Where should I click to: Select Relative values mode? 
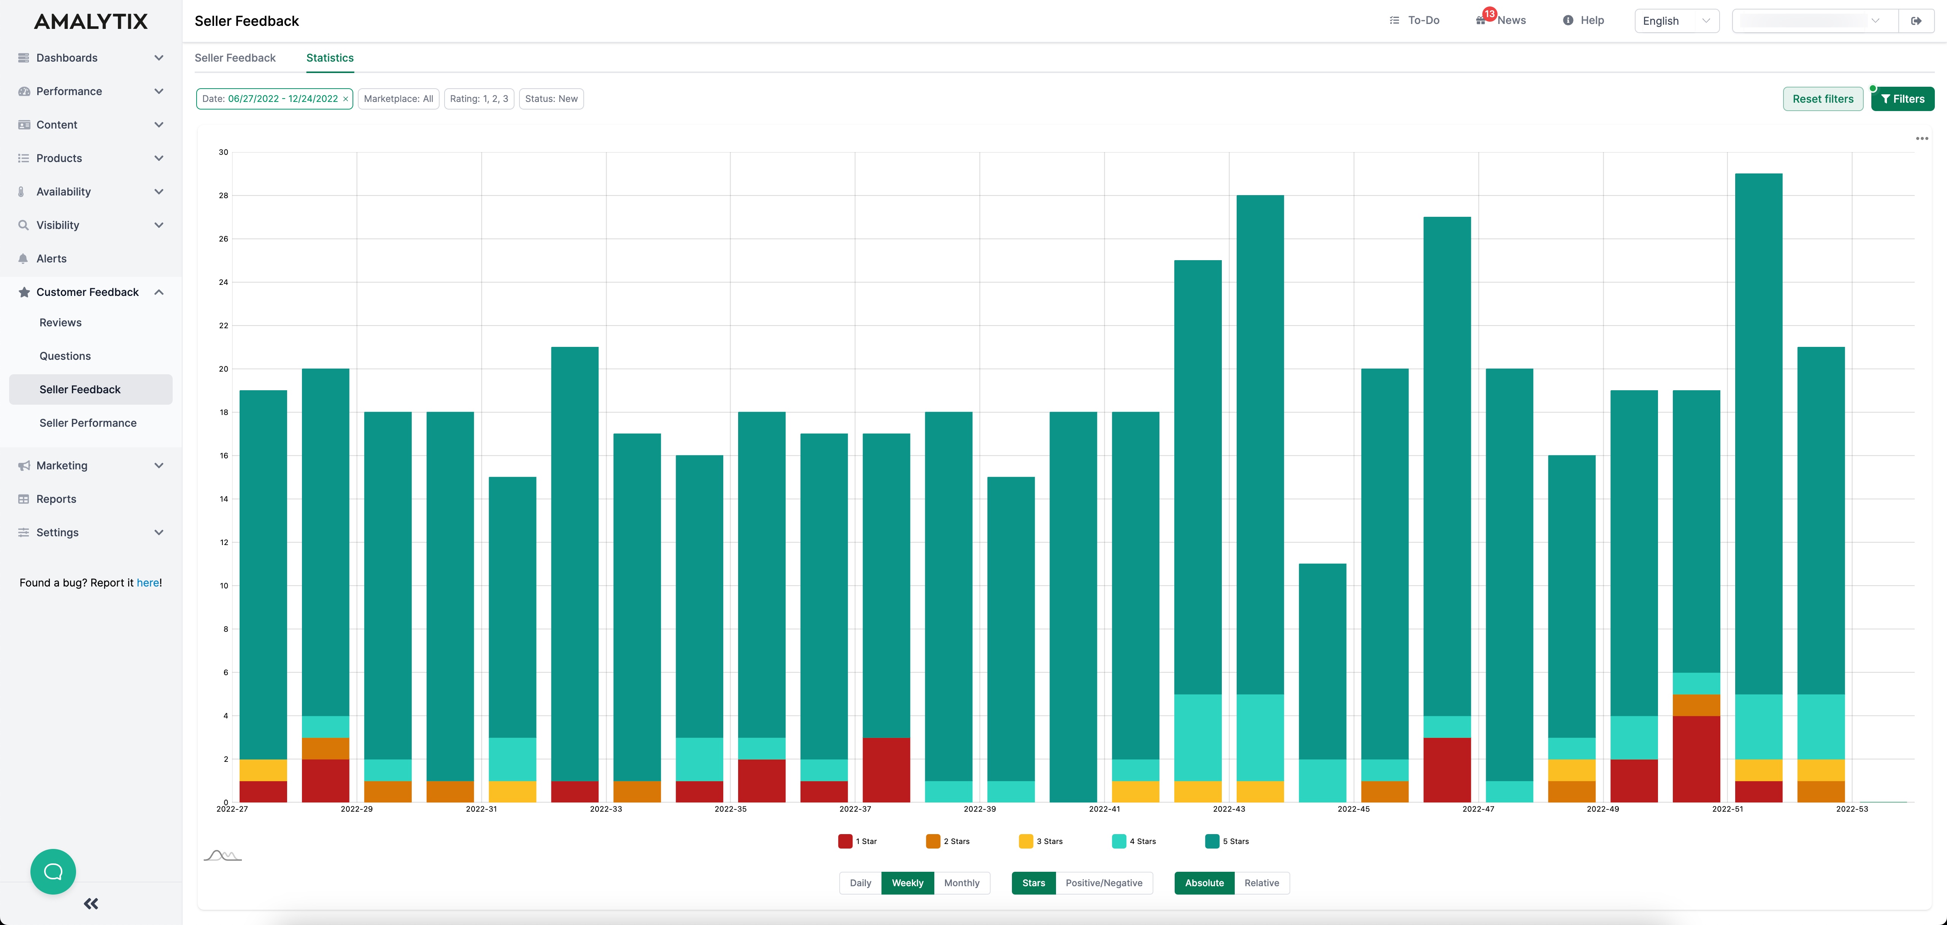pos(1261,883)
